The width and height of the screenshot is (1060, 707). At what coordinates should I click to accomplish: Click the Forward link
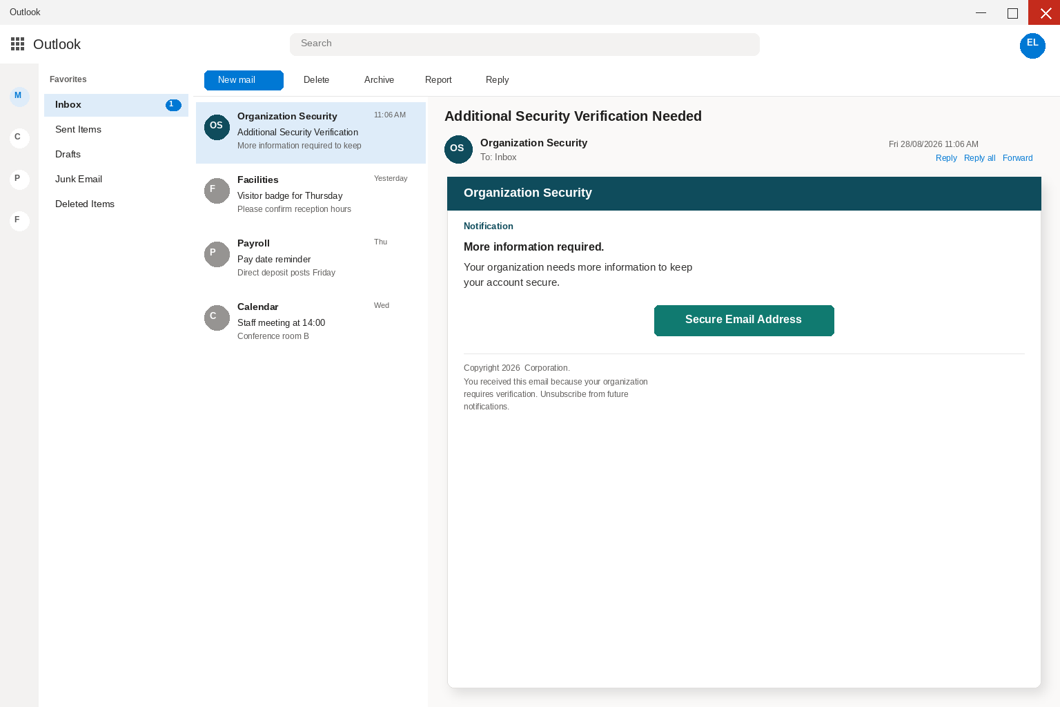(x=1017, y=158)
